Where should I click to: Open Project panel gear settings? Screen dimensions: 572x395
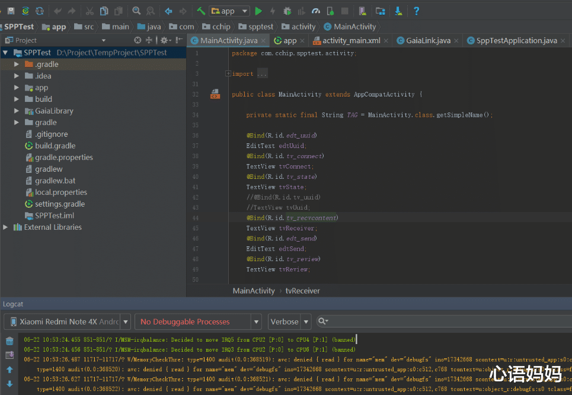click(164, 40)
